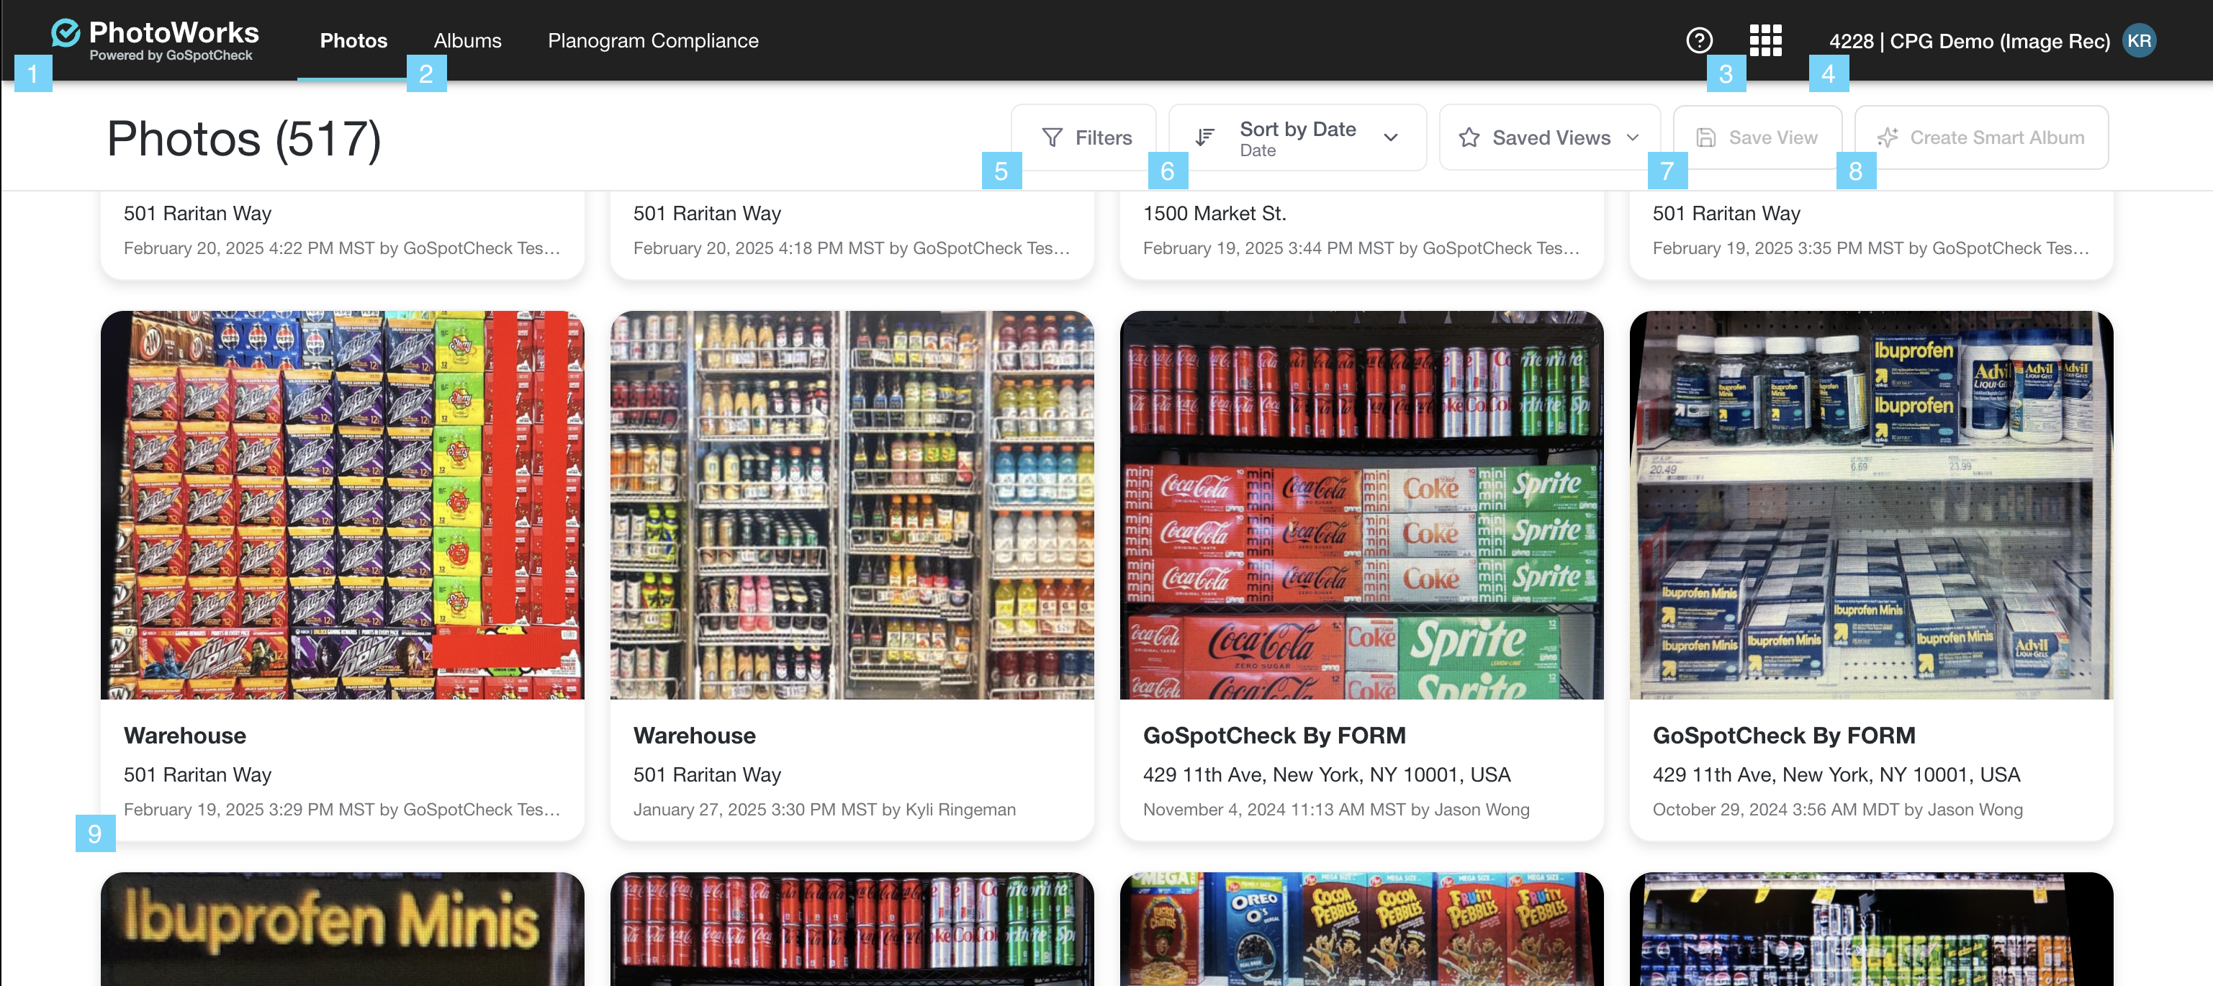The image size is (2213, 986).
Task: Expand the Saved Views dropdown chevron
Action: (1632, 137)
